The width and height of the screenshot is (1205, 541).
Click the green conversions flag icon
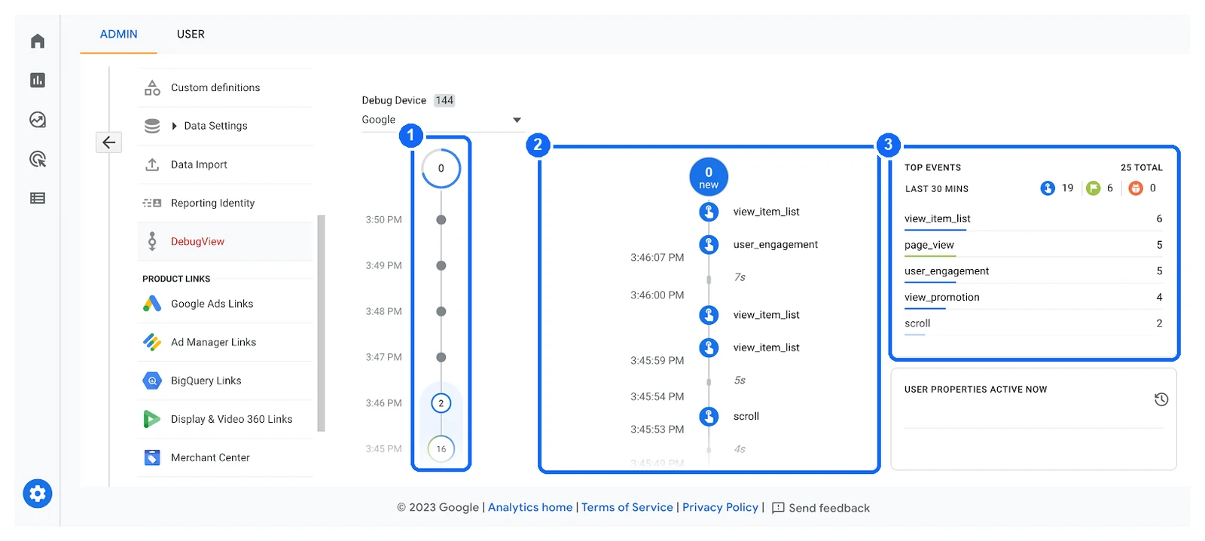pyautogui.click(x=1094, y=188)
